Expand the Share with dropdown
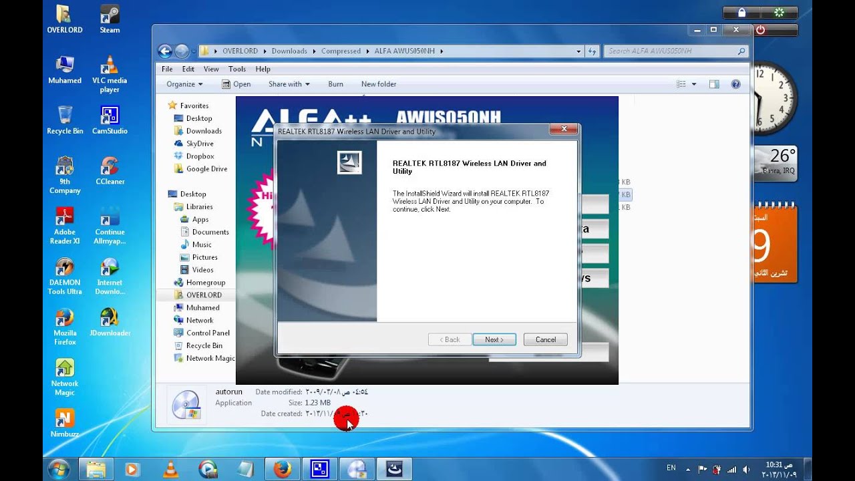The image size is (855, 481). 289,84
